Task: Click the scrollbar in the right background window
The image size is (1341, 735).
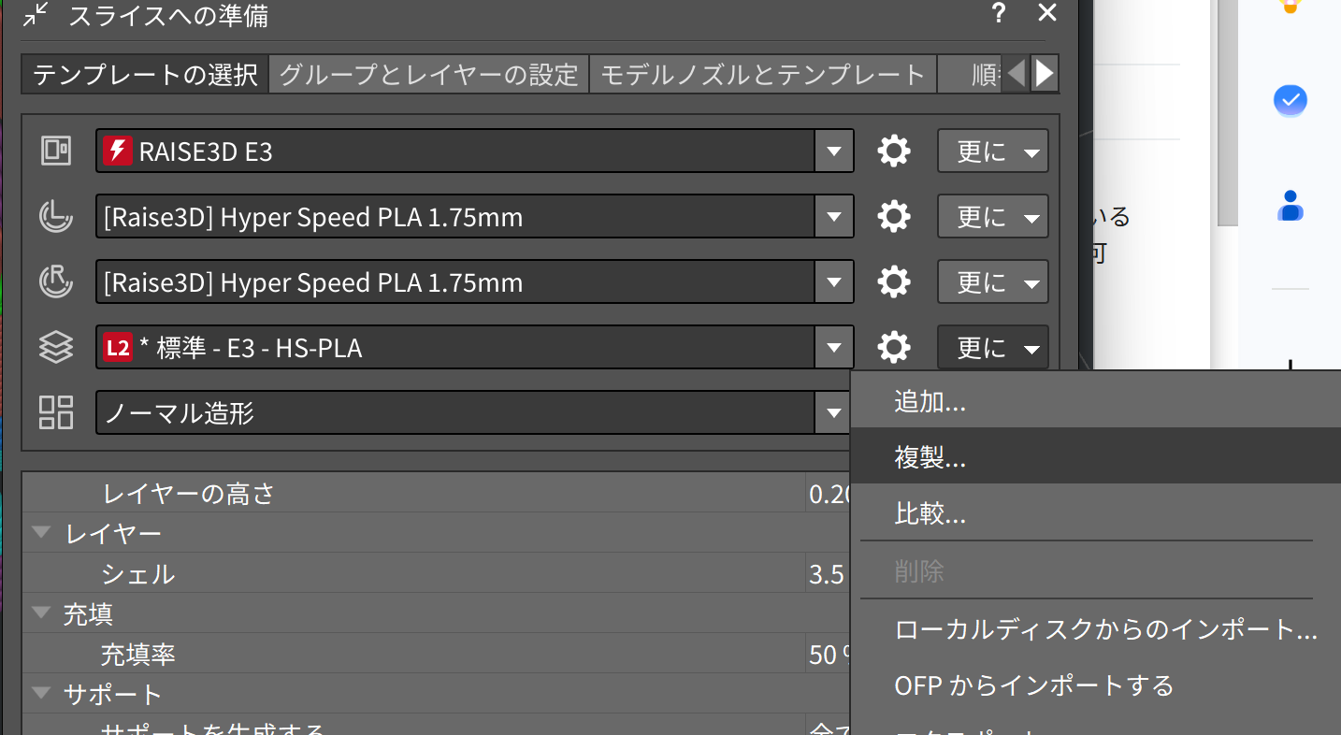Action: pos(1226,112)
